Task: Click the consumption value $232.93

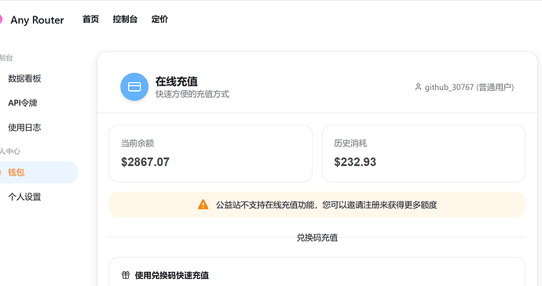Action: point(355,161)
